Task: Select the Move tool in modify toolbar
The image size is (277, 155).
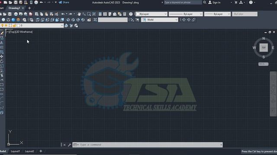Action: click(2, 56)
